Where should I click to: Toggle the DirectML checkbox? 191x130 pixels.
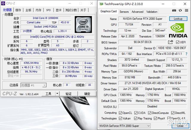coord(173,113)
